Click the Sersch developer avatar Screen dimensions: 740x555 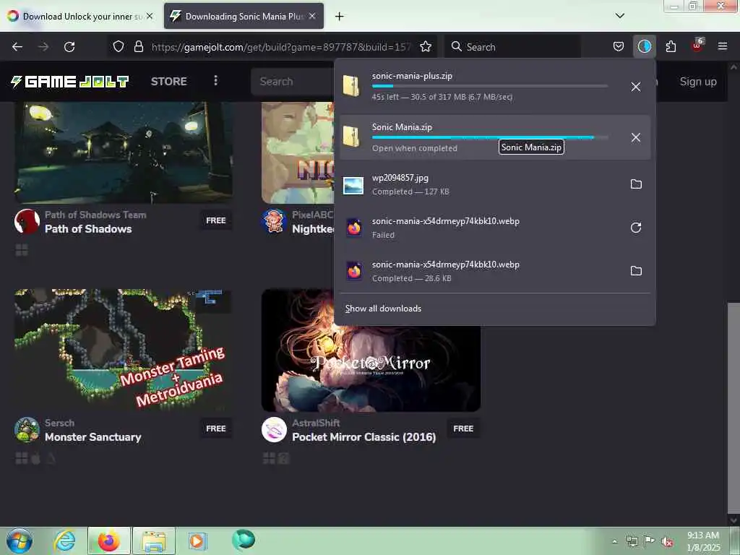(27, 429)
